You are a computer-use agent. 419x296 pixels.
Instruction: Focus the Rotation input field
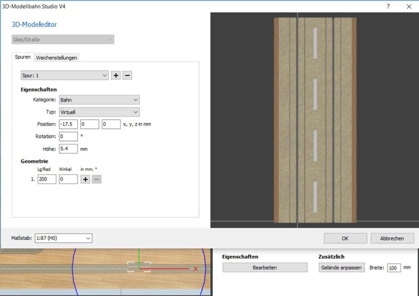click(x=68, y=137)
